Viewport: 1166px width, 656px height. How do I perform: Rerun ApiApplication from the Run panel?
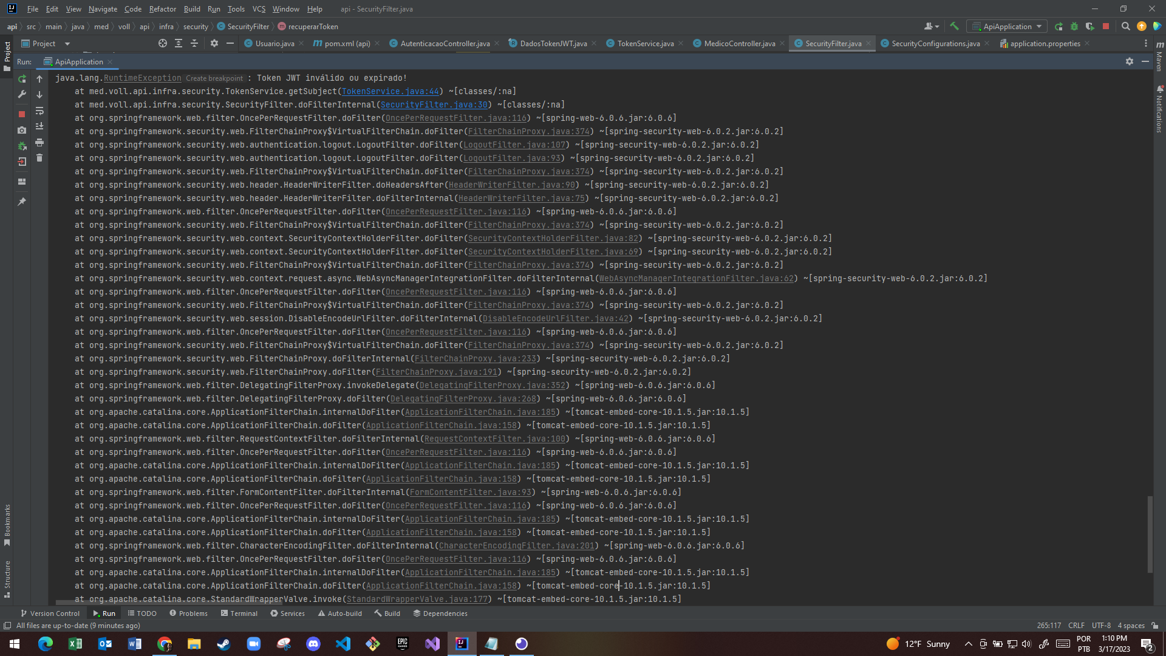pyautogui.click(x=22, y=79)
